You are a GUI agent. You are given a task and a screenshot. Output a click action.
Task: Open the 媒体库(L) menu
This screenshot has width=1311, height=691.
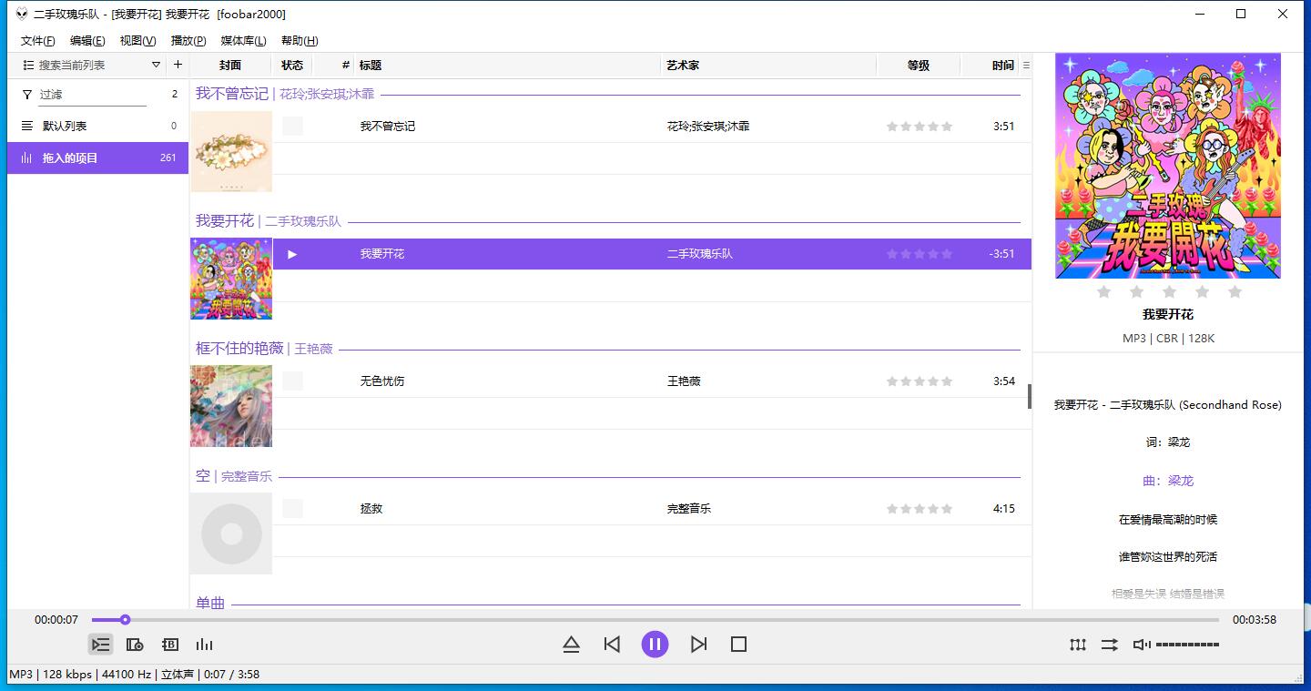(243, 41)
